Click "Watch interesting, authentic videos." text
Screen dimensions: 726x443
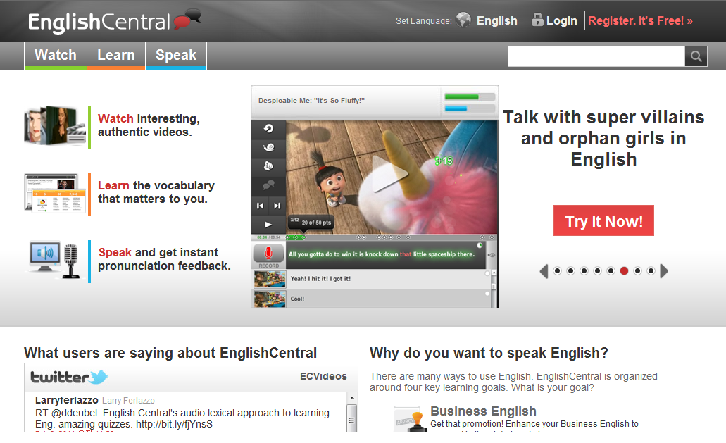pos(149,125)
